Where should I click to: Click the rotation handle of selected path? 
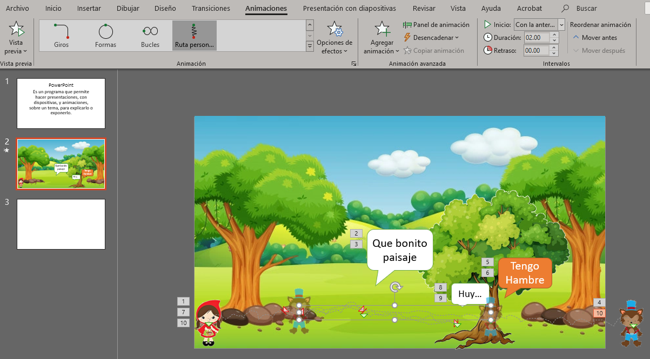395,287
